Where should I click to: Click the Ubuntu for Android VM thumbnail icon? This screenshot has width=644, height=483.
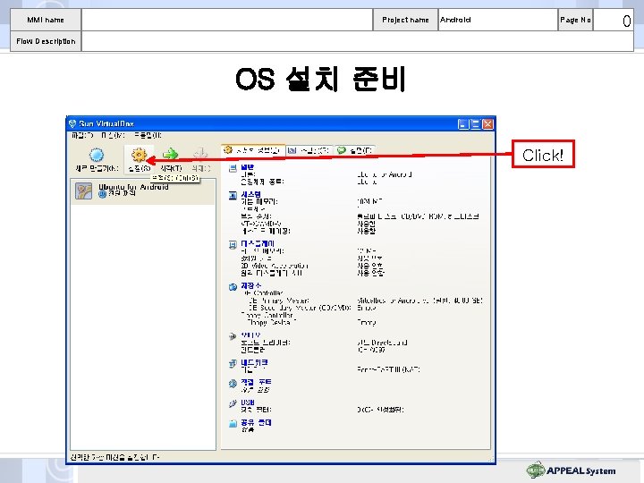(83, 191)
